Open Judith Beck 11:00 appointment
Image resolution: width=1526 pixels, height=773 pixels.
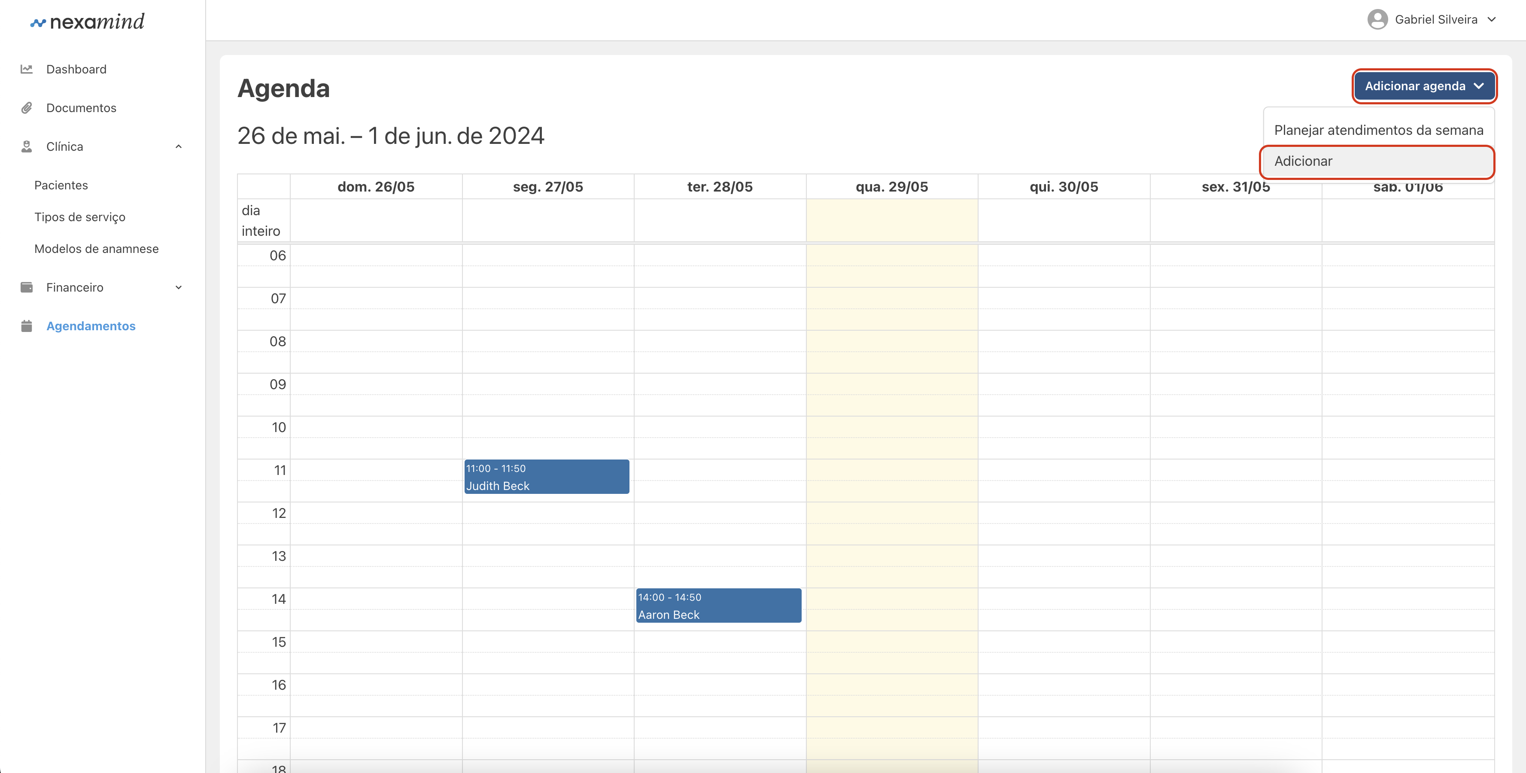tap(546, 477)
